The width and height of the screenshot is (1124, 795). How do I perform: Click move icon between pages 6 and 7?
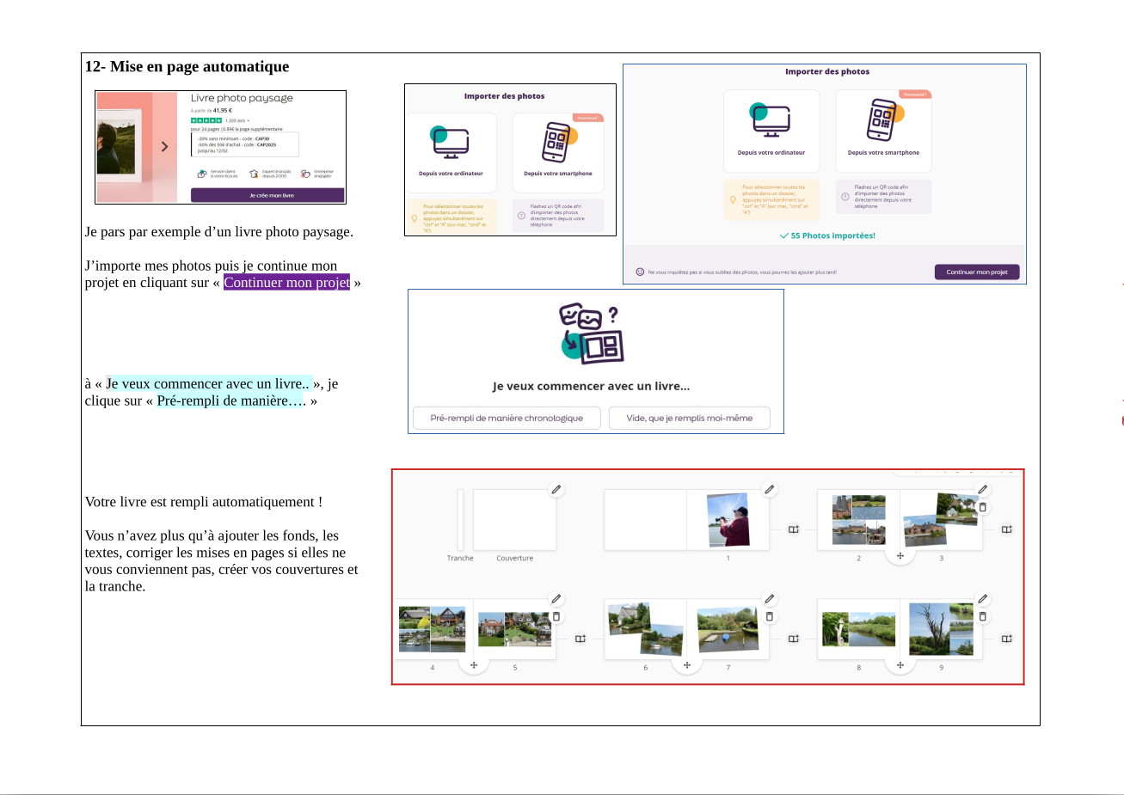[x=687, y=665]
